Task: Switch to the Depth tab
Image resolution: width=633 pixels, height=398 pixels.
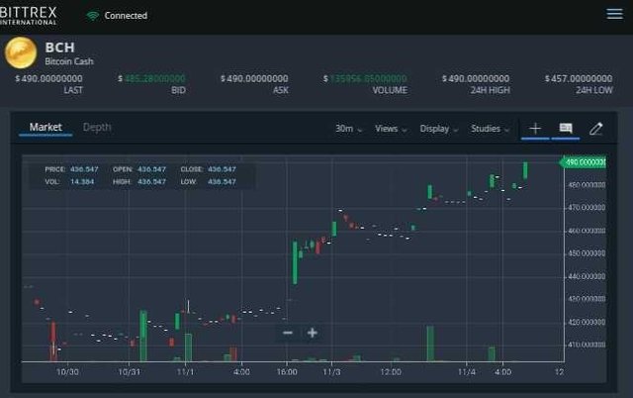Action: pyautogui.click(x=97, y=127)
